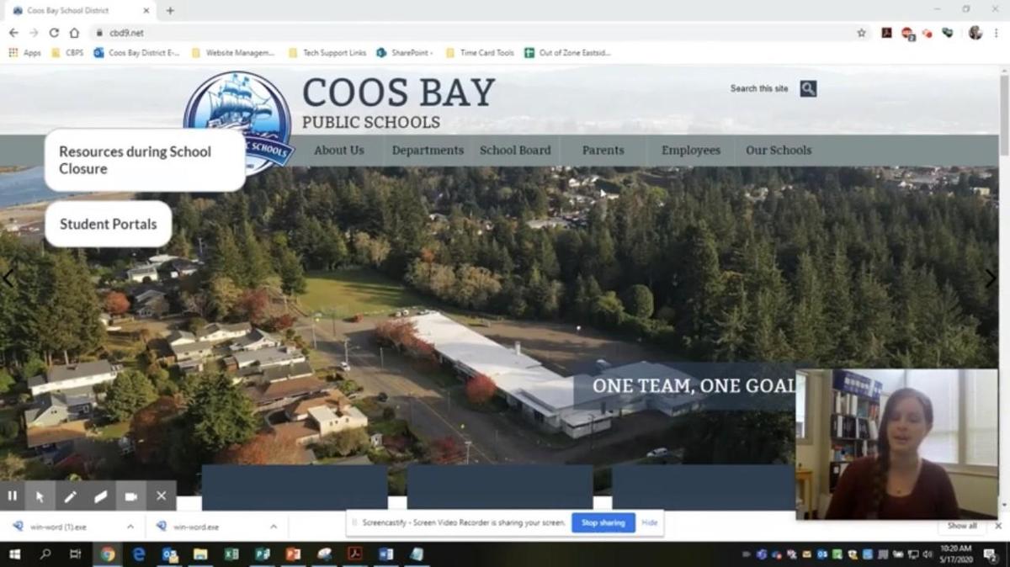Image resolution: width=1010 pixels, height=567 pixels.
Task: Reload the cbd9.net page
Action: click(x=54, y=33)
